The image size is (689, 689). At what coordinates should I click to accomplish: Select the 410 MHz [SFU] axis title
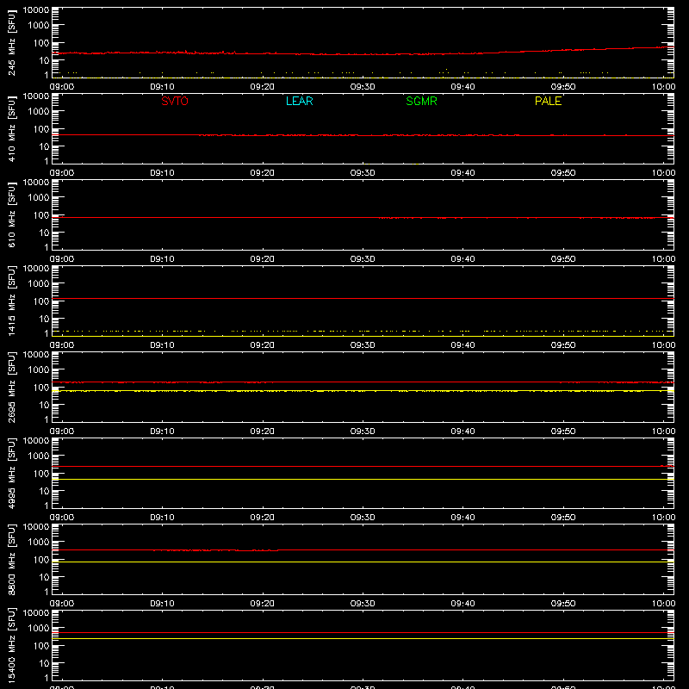click(x=11, y=129)
